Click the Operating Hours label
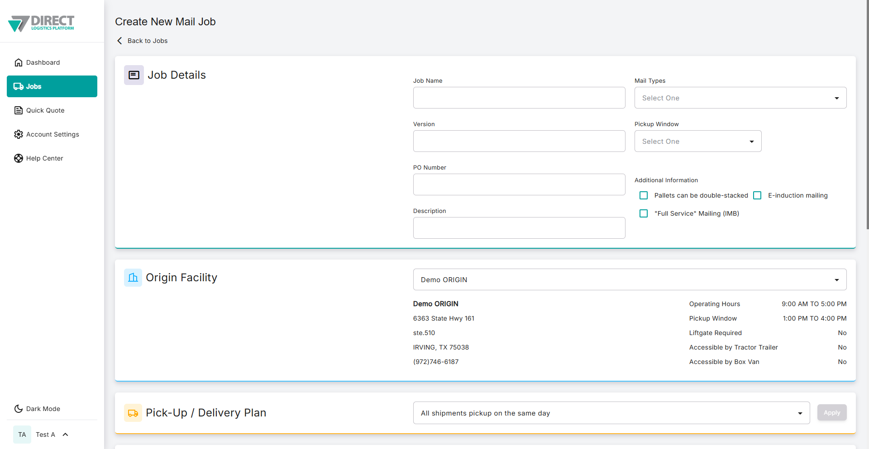This screenshot has height=449, width=869. coord(715,304)
